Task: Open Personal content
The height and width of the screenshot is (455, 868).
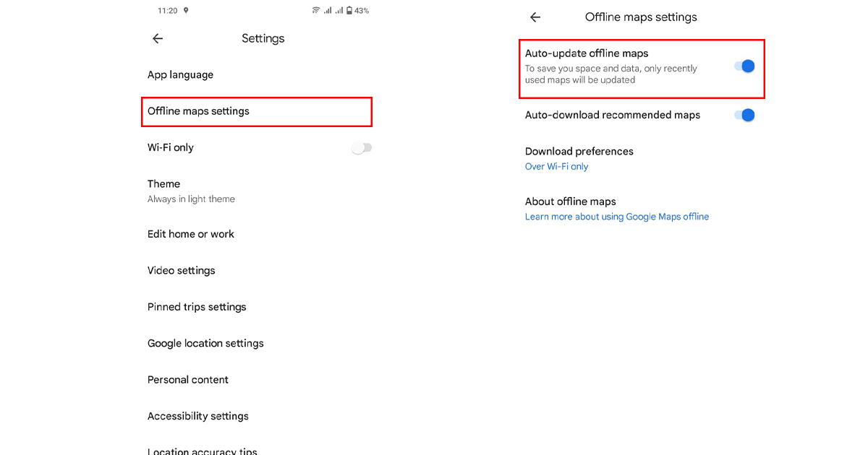Action: (x=188, y=380)
